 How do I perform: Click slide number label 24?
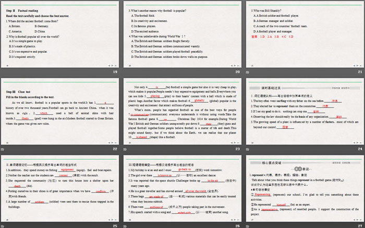pyautogui.click(x=360, y=149)
